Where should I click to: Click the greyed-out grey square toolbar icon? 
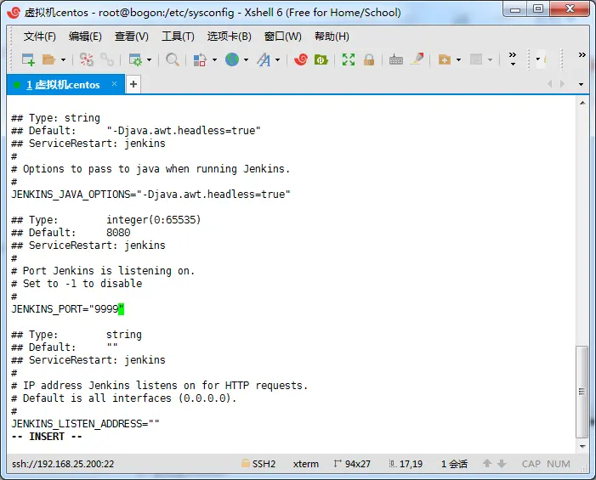(476, 59)
